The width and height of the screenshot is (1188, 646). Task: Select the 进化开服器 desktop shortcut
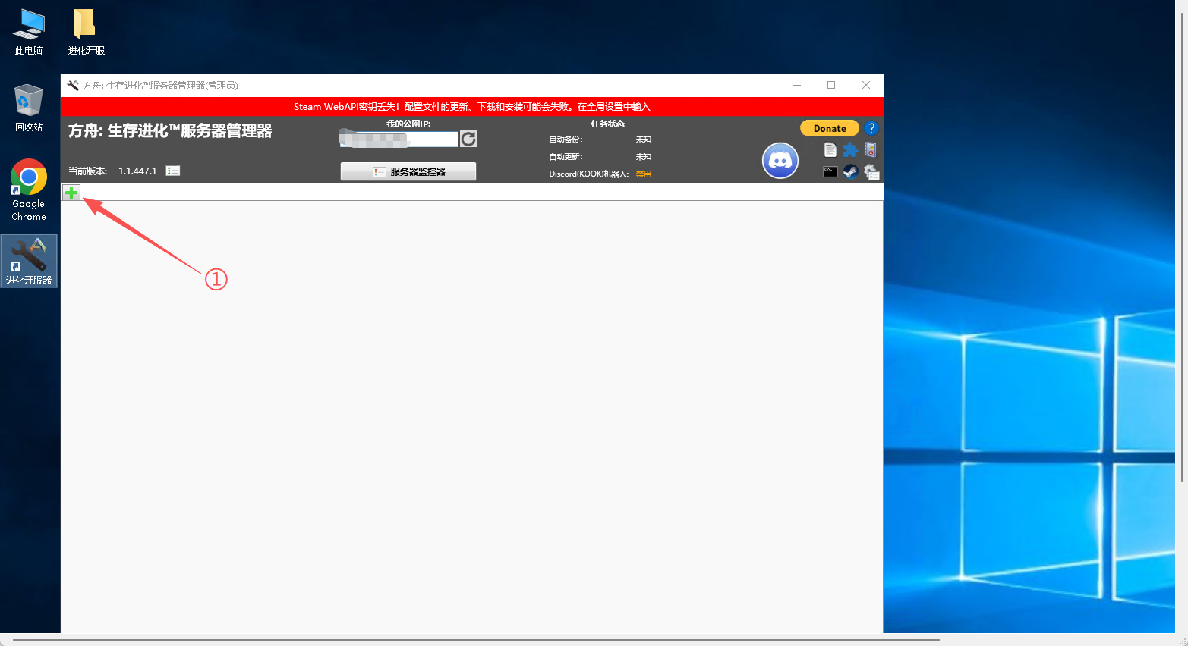(29, 261)
